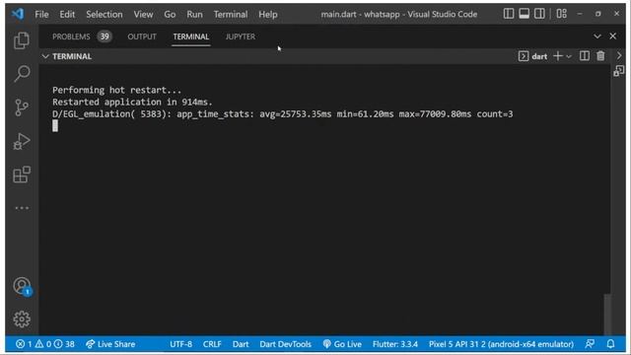Screen dimensions: 631x355
Task: Select Pixel 5 API 31 emulator device
Action: [501, 344]
